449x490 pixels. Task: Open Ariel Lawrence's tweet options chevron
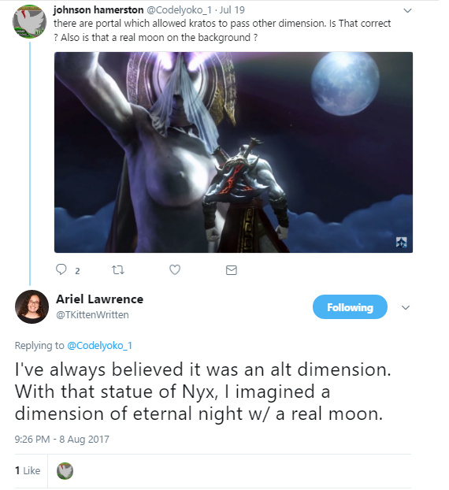coord(406,307)
